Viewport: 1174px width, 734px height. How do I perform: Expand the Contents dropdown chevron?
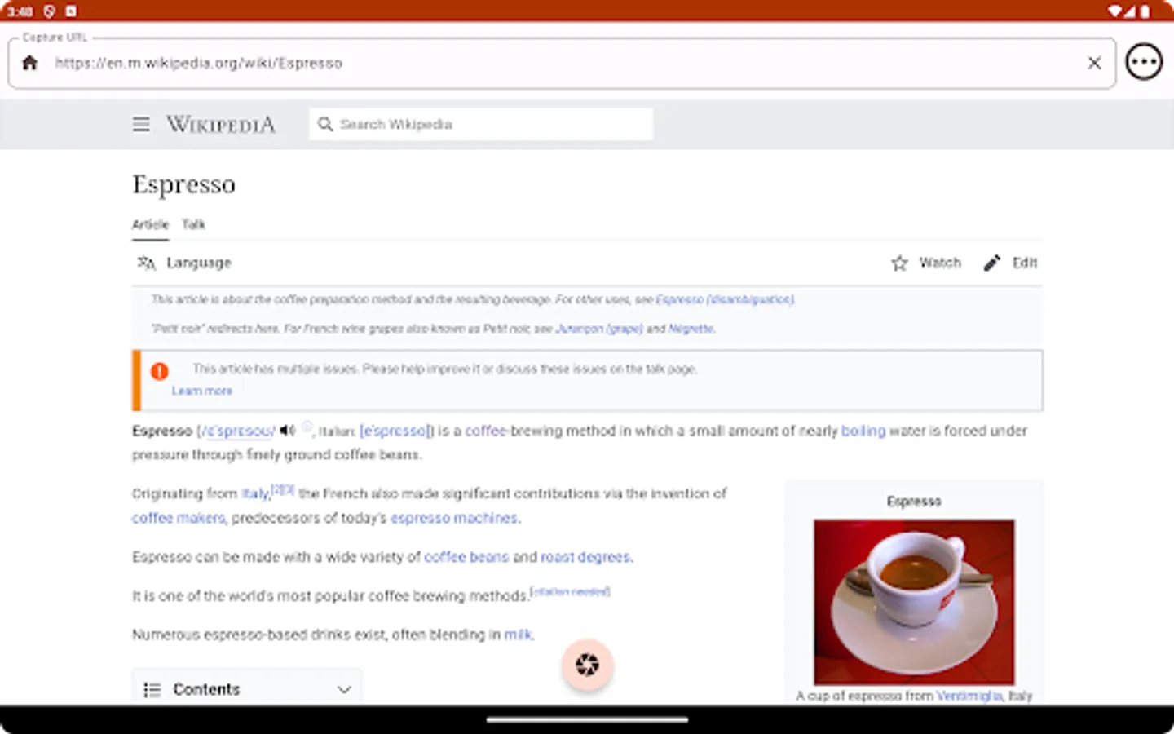344,690
